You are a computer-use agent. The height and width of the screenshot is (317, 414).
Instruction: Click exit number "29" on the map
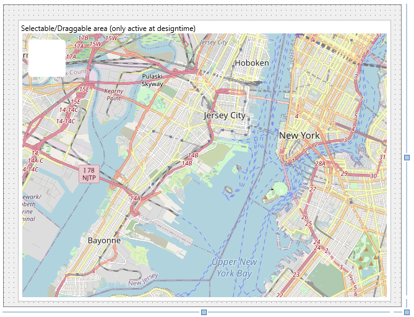(x=344, y=173)
